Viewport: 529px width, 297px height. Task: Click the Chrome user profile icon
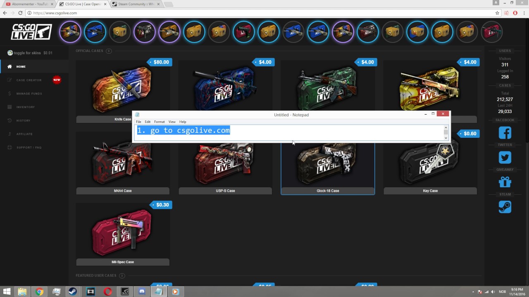coord(496,3)
